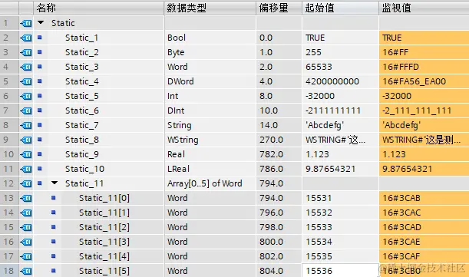Click the tag icon in the Static_11[1] row
Viewport: 469px width, 277px height.
click(x=26, y=213)
